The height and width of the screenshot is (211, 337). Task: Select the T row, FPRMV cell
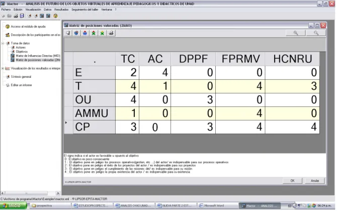point(240,86)
